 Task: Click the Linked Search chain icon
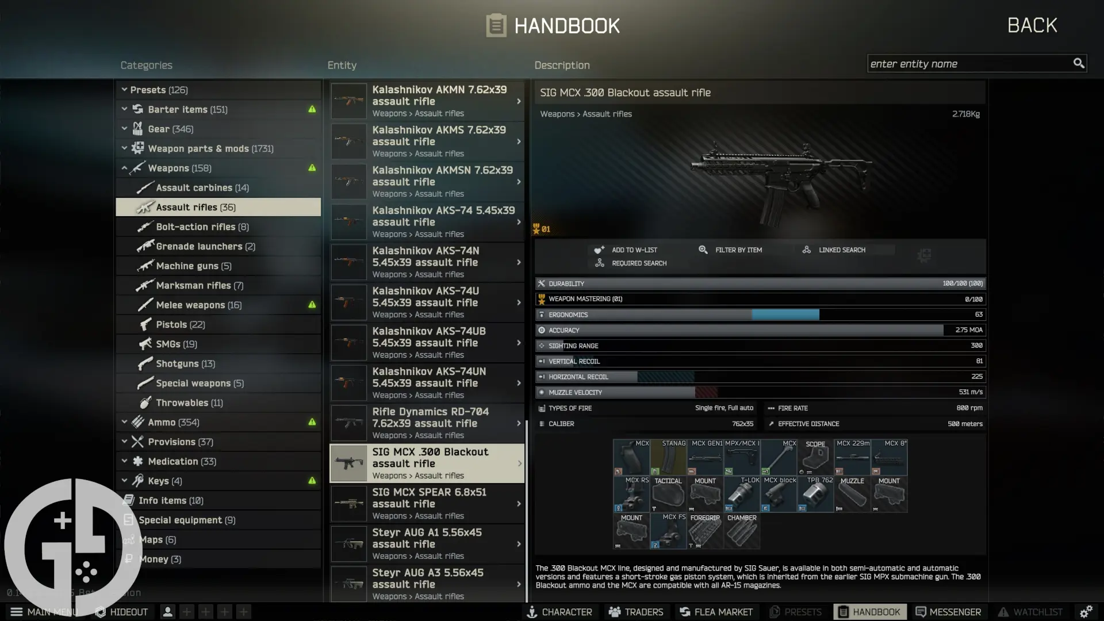pyautogui.click(x=806, y=250)
